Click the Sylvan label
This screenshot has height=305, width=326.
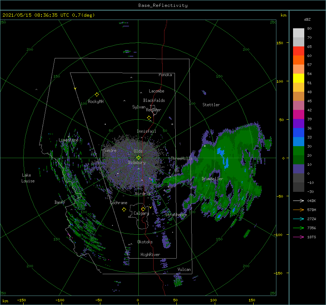coord(139,107)
